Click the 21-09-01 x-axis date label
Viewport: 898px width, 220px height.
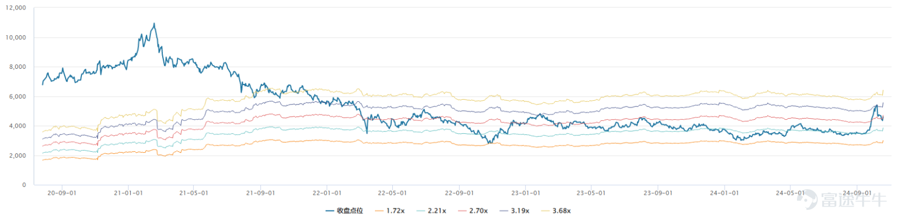click(x=260, y=193)
